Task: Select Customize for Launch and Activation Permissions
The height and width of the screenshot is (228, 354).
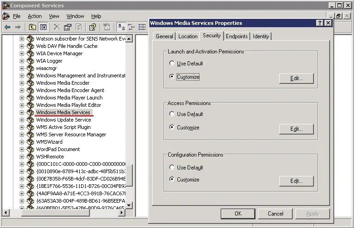Action: (172, 76)
